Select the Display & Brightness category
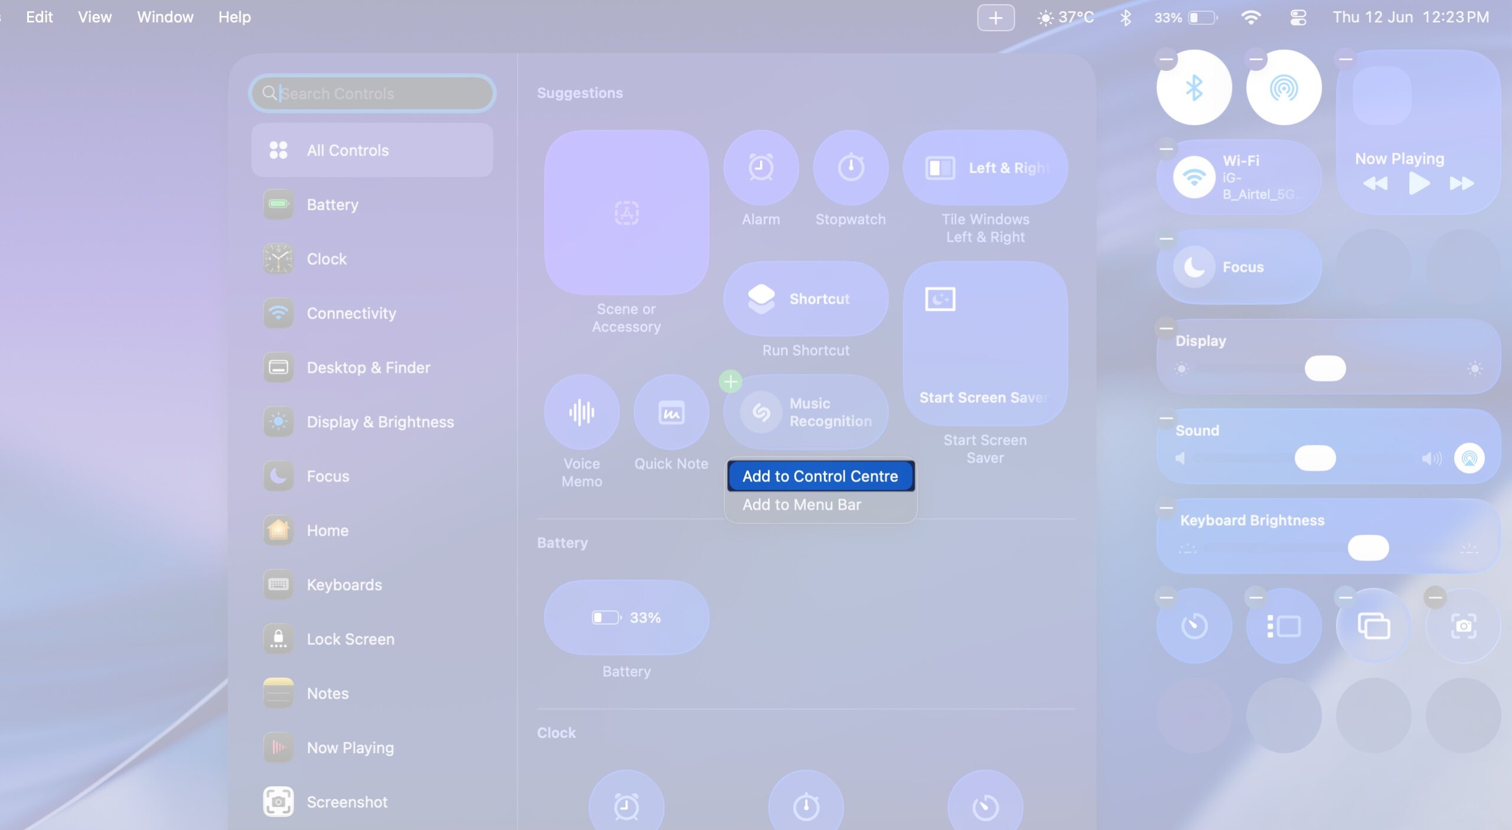Viewport: 1512px width, 830px height. (380, 421)
